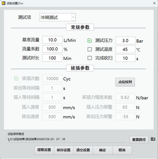Click the 点位校对 button
This screenshot has height=159, width=158.
pyautogui.click(x=125, y=82)
